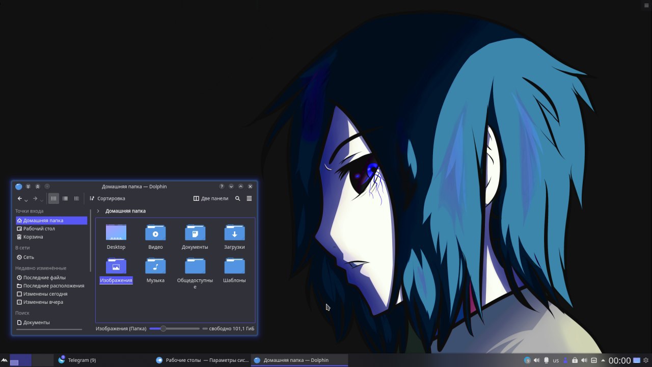Click Домашняя папка breadcrumb label
652x367 pixels.
tap(125, 211)
